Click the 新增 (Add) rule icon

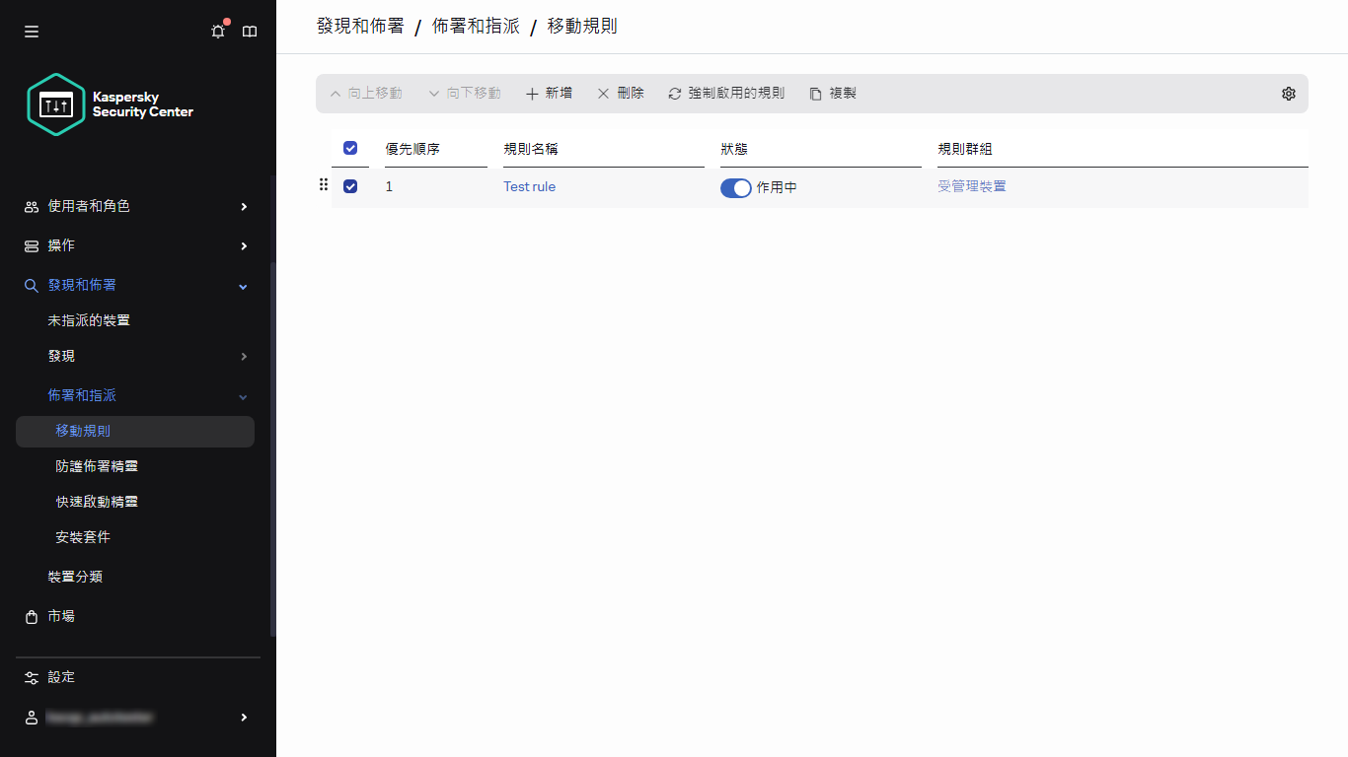click(533, 93)
